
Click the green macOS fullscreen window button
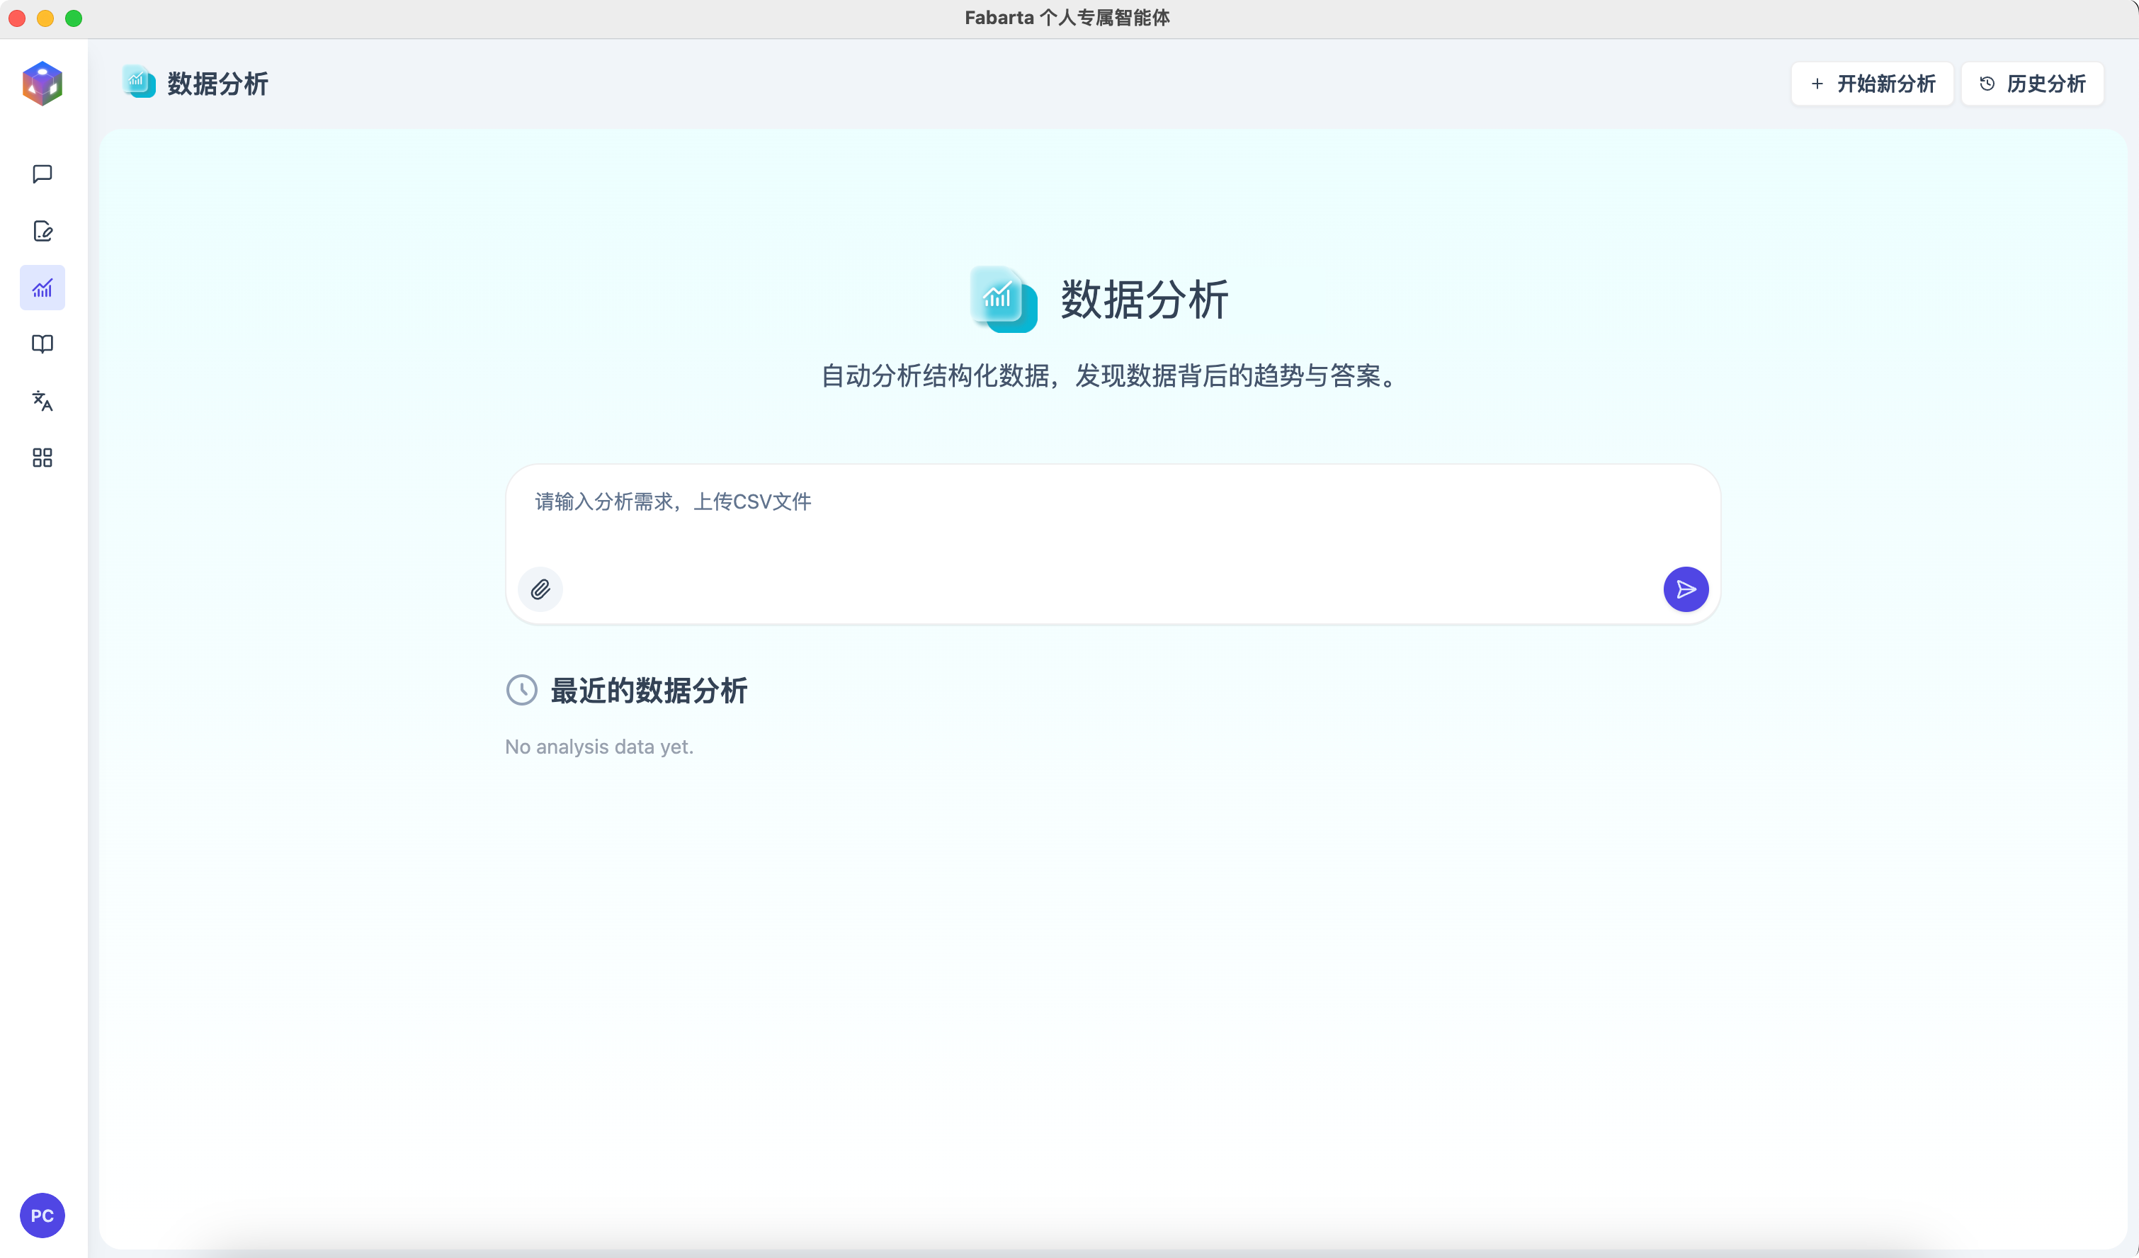coord(74,18)
